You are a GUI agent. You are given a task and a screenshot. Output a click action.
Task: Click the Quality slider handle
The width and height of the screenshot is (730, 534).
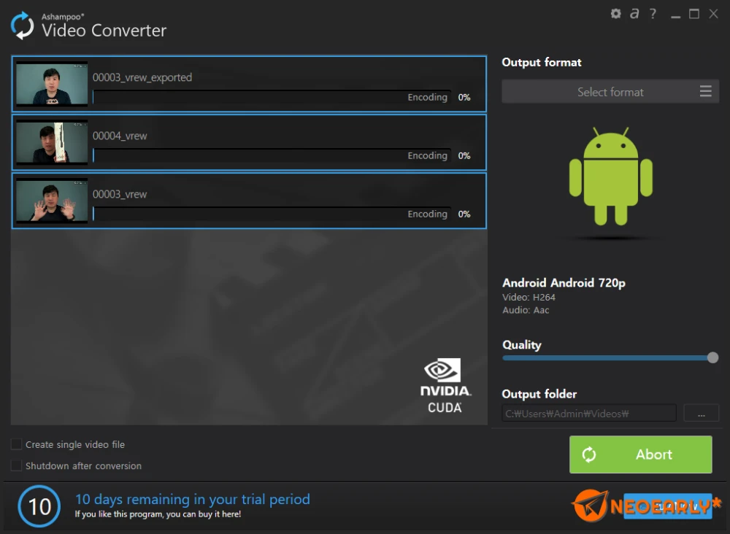[712, 357]
